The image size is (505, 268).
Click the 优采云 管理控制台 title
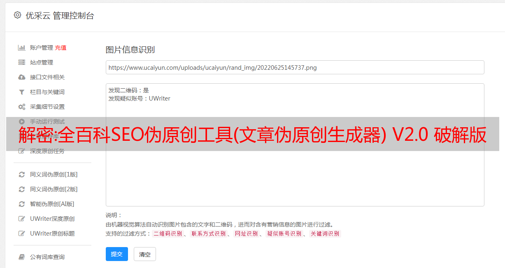coord(60,16)
